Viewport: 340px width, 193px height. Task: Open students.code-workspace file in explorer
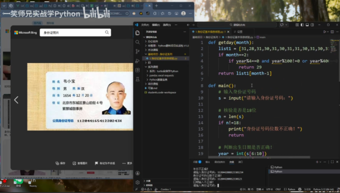pyautogui.click(x=162, y=92)
